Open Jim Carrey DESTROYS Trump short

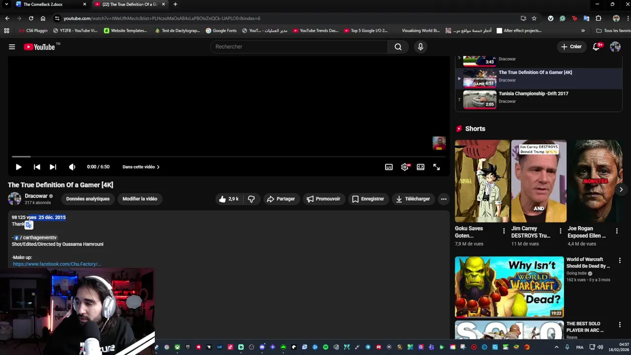(x=539, y=181)
